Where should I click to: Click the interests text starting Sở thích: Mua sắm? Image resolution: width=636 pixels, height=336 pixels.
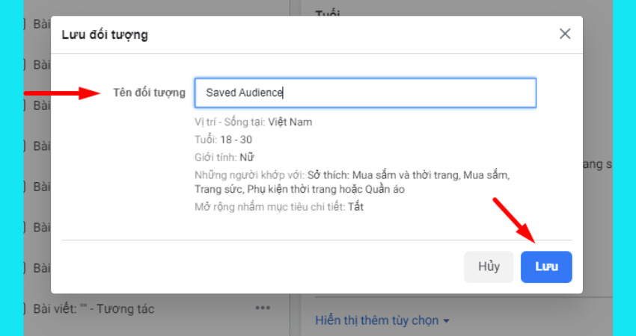[409, 175]
